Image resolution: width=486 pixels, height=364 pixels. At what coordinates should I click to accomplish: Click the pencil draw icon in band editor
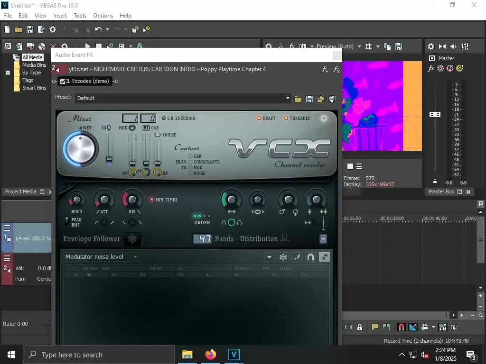click(x=297, y=257)
